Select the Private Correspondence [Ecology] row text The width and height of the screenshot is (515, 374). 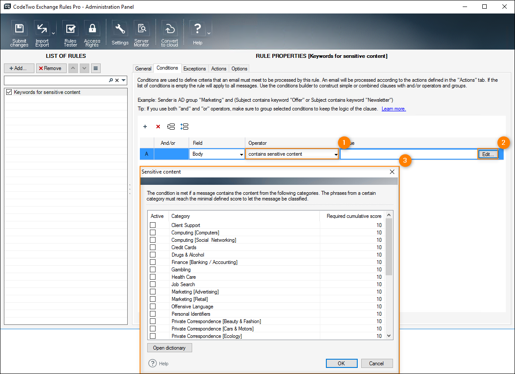tap(207, 336)
